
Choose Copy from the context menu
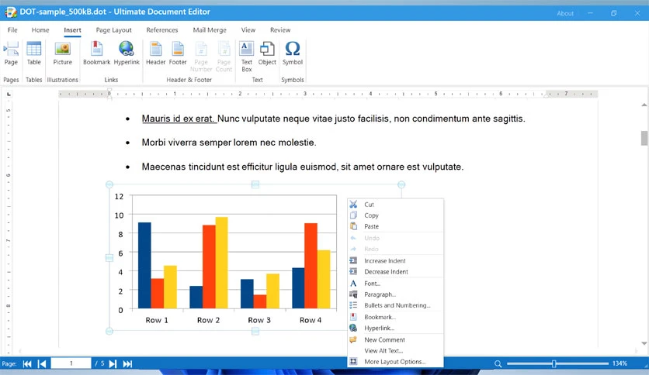[395, 215]
